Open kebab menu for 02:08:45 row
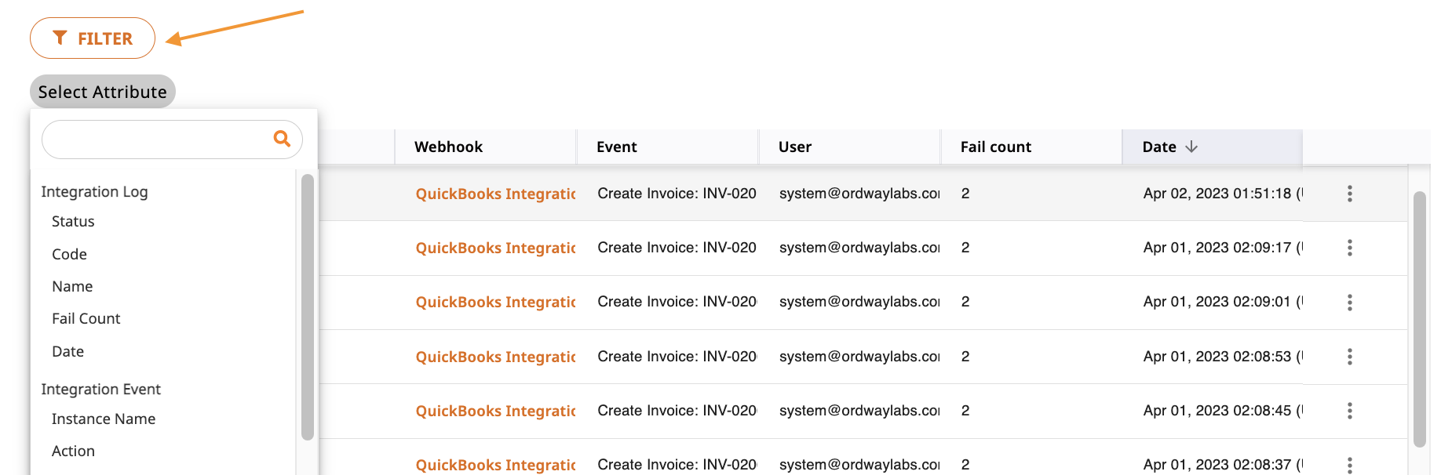This screenshot has width=1441, height=475. click(x=1349, y=411)
